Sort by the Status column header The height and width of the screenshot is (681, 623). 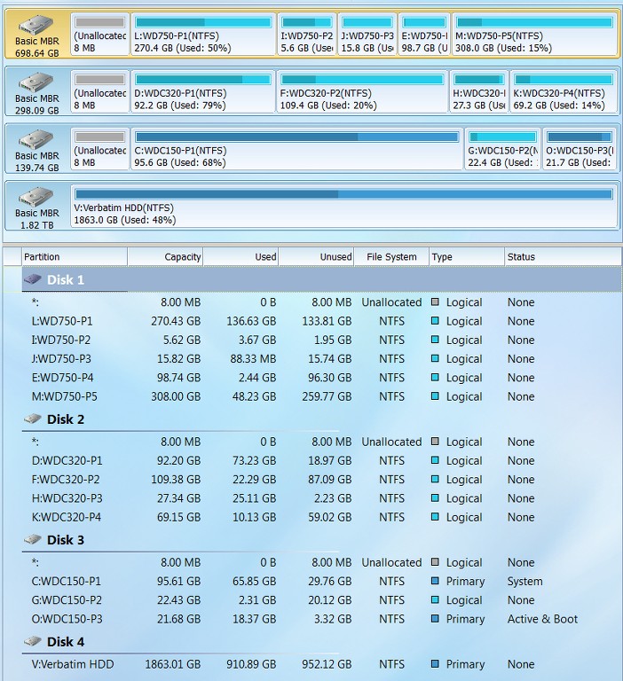563,256
